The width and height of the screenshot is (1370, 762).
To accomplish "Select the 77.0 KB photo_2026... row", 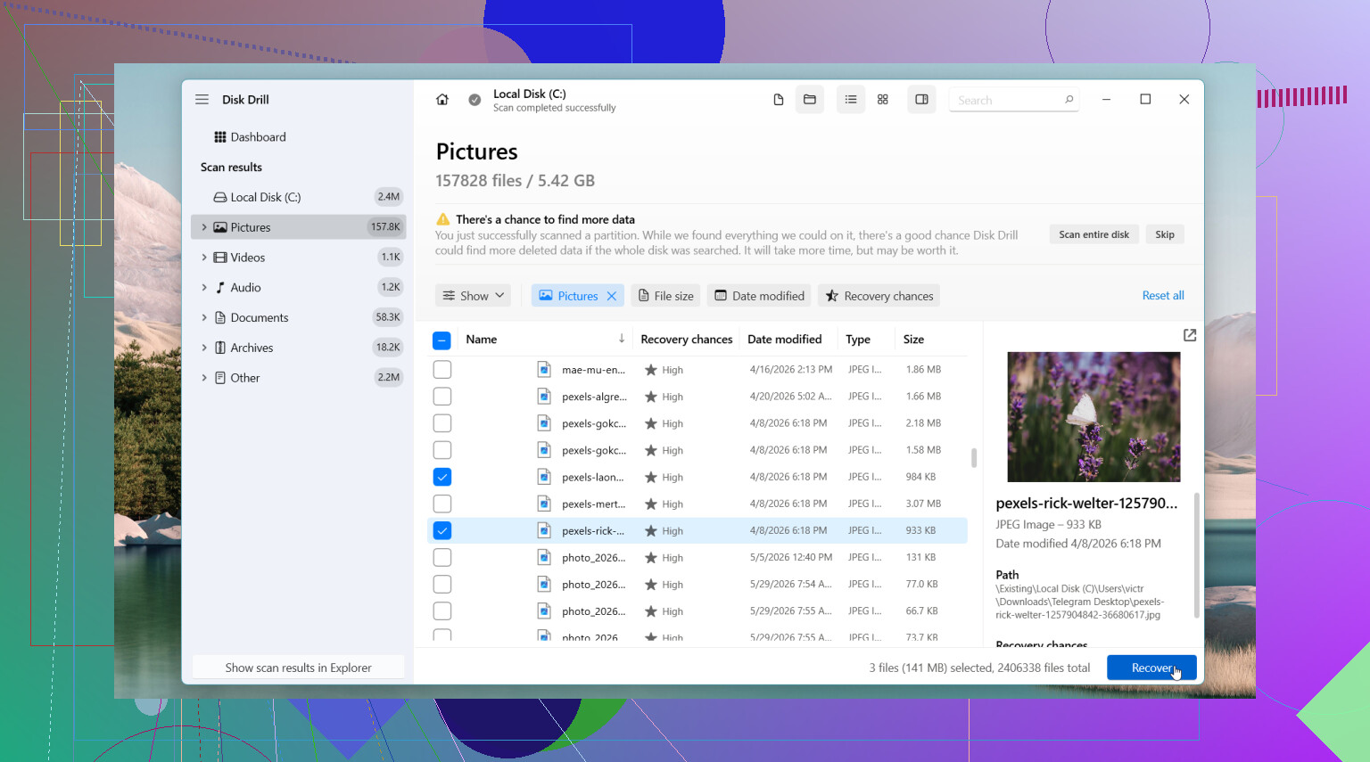I will tap(697, 585).
